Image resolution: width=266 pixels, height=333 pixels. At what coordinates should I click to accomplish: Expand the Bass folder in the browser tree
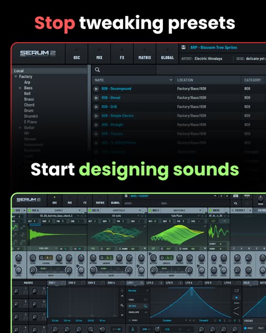(20, 88)
